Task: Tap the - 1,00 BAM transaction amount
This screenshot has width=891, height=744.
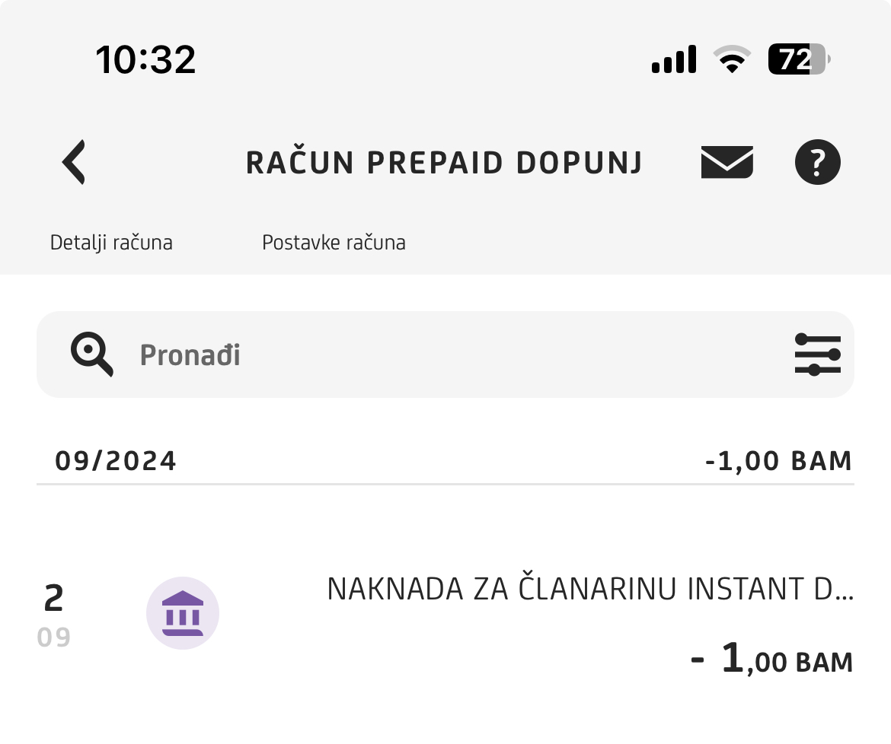Action: coord(771,659)
